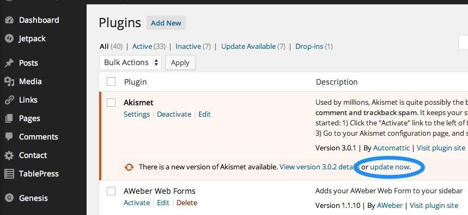
Task: Open the Bulk Actions dropdown
Action: (x=130, y=62)
